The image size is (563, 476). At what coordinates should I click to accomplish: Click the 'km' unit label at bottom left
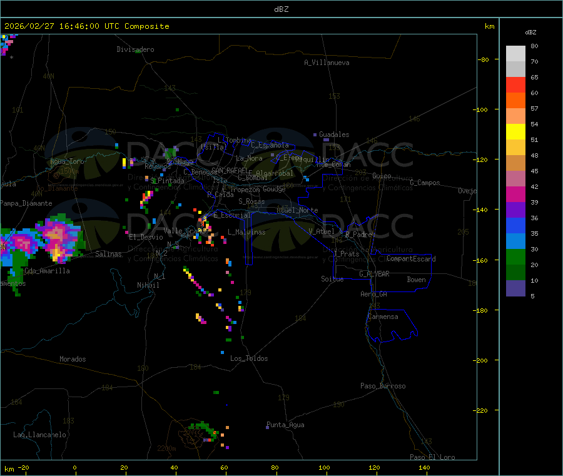(x=9, y=469)
